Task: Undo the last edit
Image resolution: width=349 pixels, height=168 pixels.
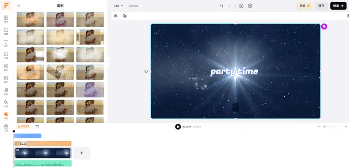Action: point(221,6)
